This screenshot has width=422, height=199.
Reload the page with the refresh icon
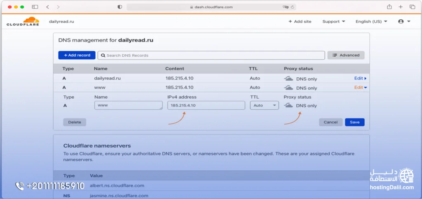292,7
